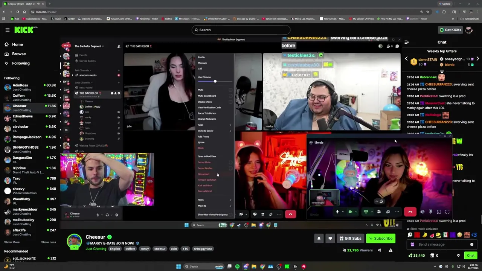The height and width of the screenshot is (271, 482).
Task: Click the chat collapse icon beside Chat header
Action: (407, 42)
